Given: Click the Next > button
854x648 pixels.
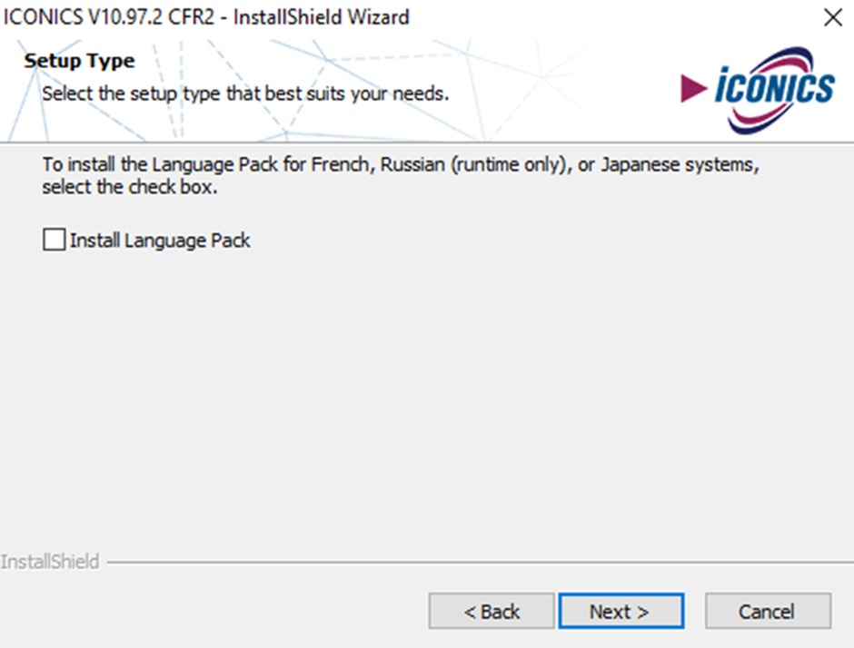Looking at the screenshot, I should click(x=621, y=611).
